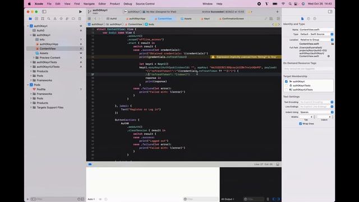This screenshot has width=359, height=202.
Task: Open the Project navigator folder icon
Action: (30, 19)
